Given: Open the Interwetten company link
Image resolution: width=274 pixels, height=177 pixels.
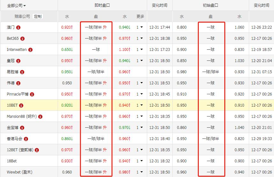Looking at the screenshot, I should pyautogui.click(x=17, y=50).
